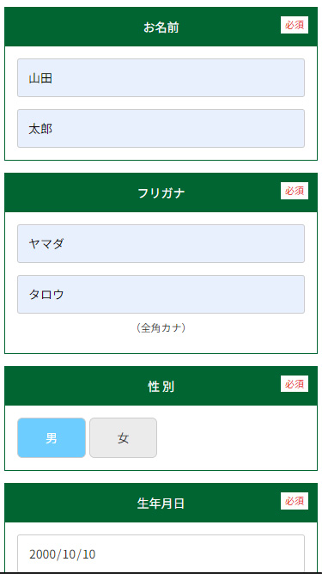322x574 pixels.
Task: Click the お名前 section header
Action: click(161, 27)
